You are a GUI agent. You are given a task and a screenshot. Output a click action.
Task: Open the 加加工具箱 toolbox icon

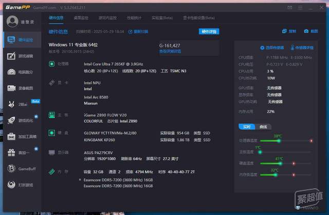point(11,136)
